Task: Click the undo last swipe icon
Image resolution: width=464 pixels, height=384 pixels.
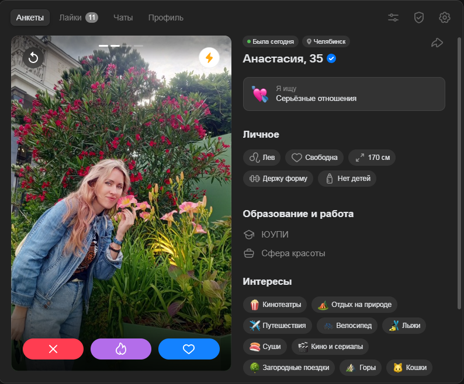Action: (33, 57)
